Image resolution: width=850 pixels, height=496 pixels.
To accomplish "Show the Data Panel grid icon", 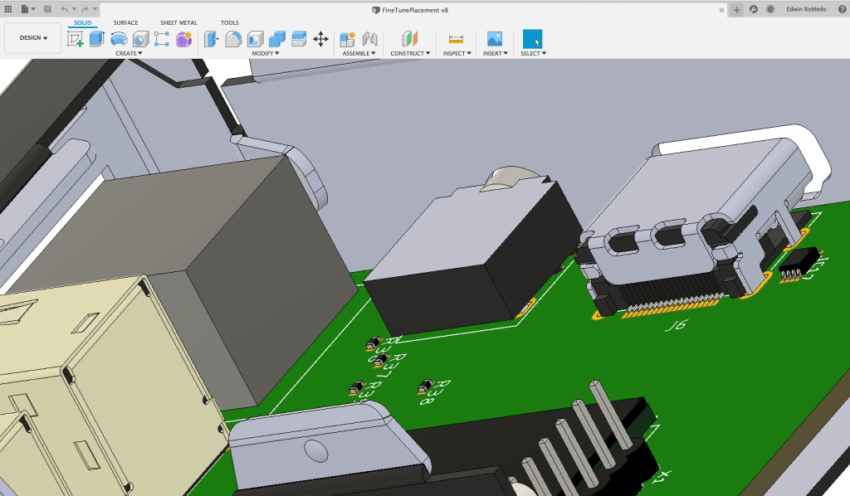I will [8, 8].
